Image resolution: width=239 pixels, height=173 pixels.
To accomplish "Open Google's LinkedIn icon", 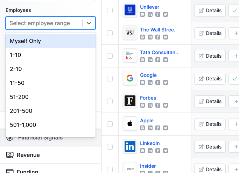I will 150,82.
